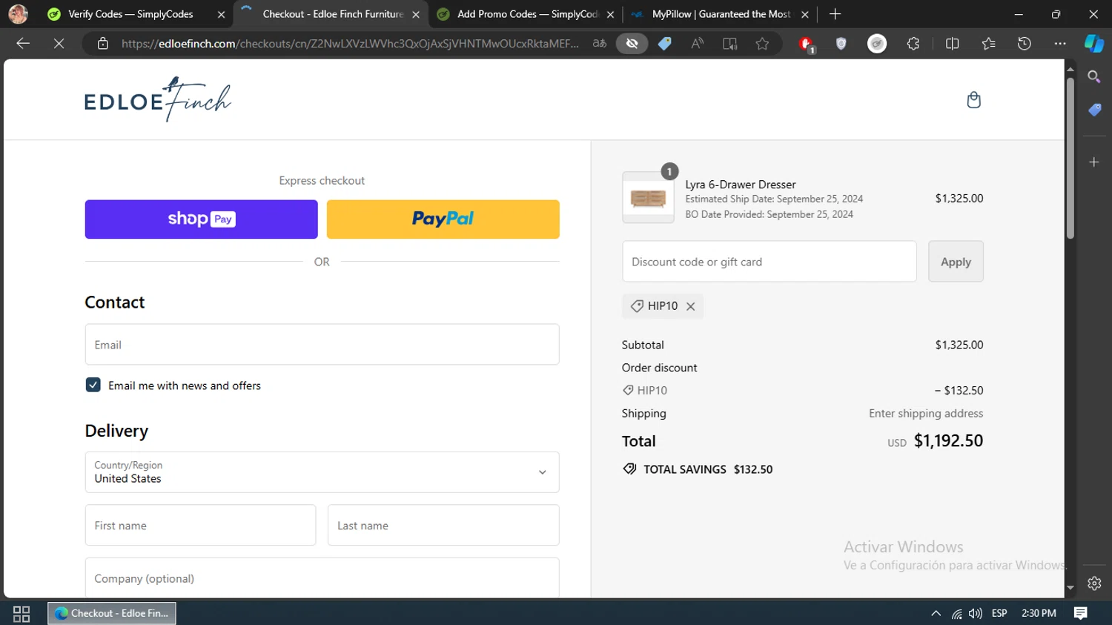The width and height of the screenshot is (1112, 625).
Task: Open browser History
Action: click(x=1025, y=44)
